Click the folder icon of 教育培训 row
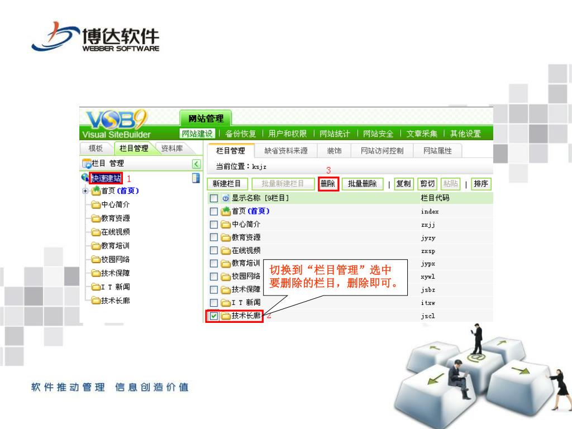 (226, 264)
